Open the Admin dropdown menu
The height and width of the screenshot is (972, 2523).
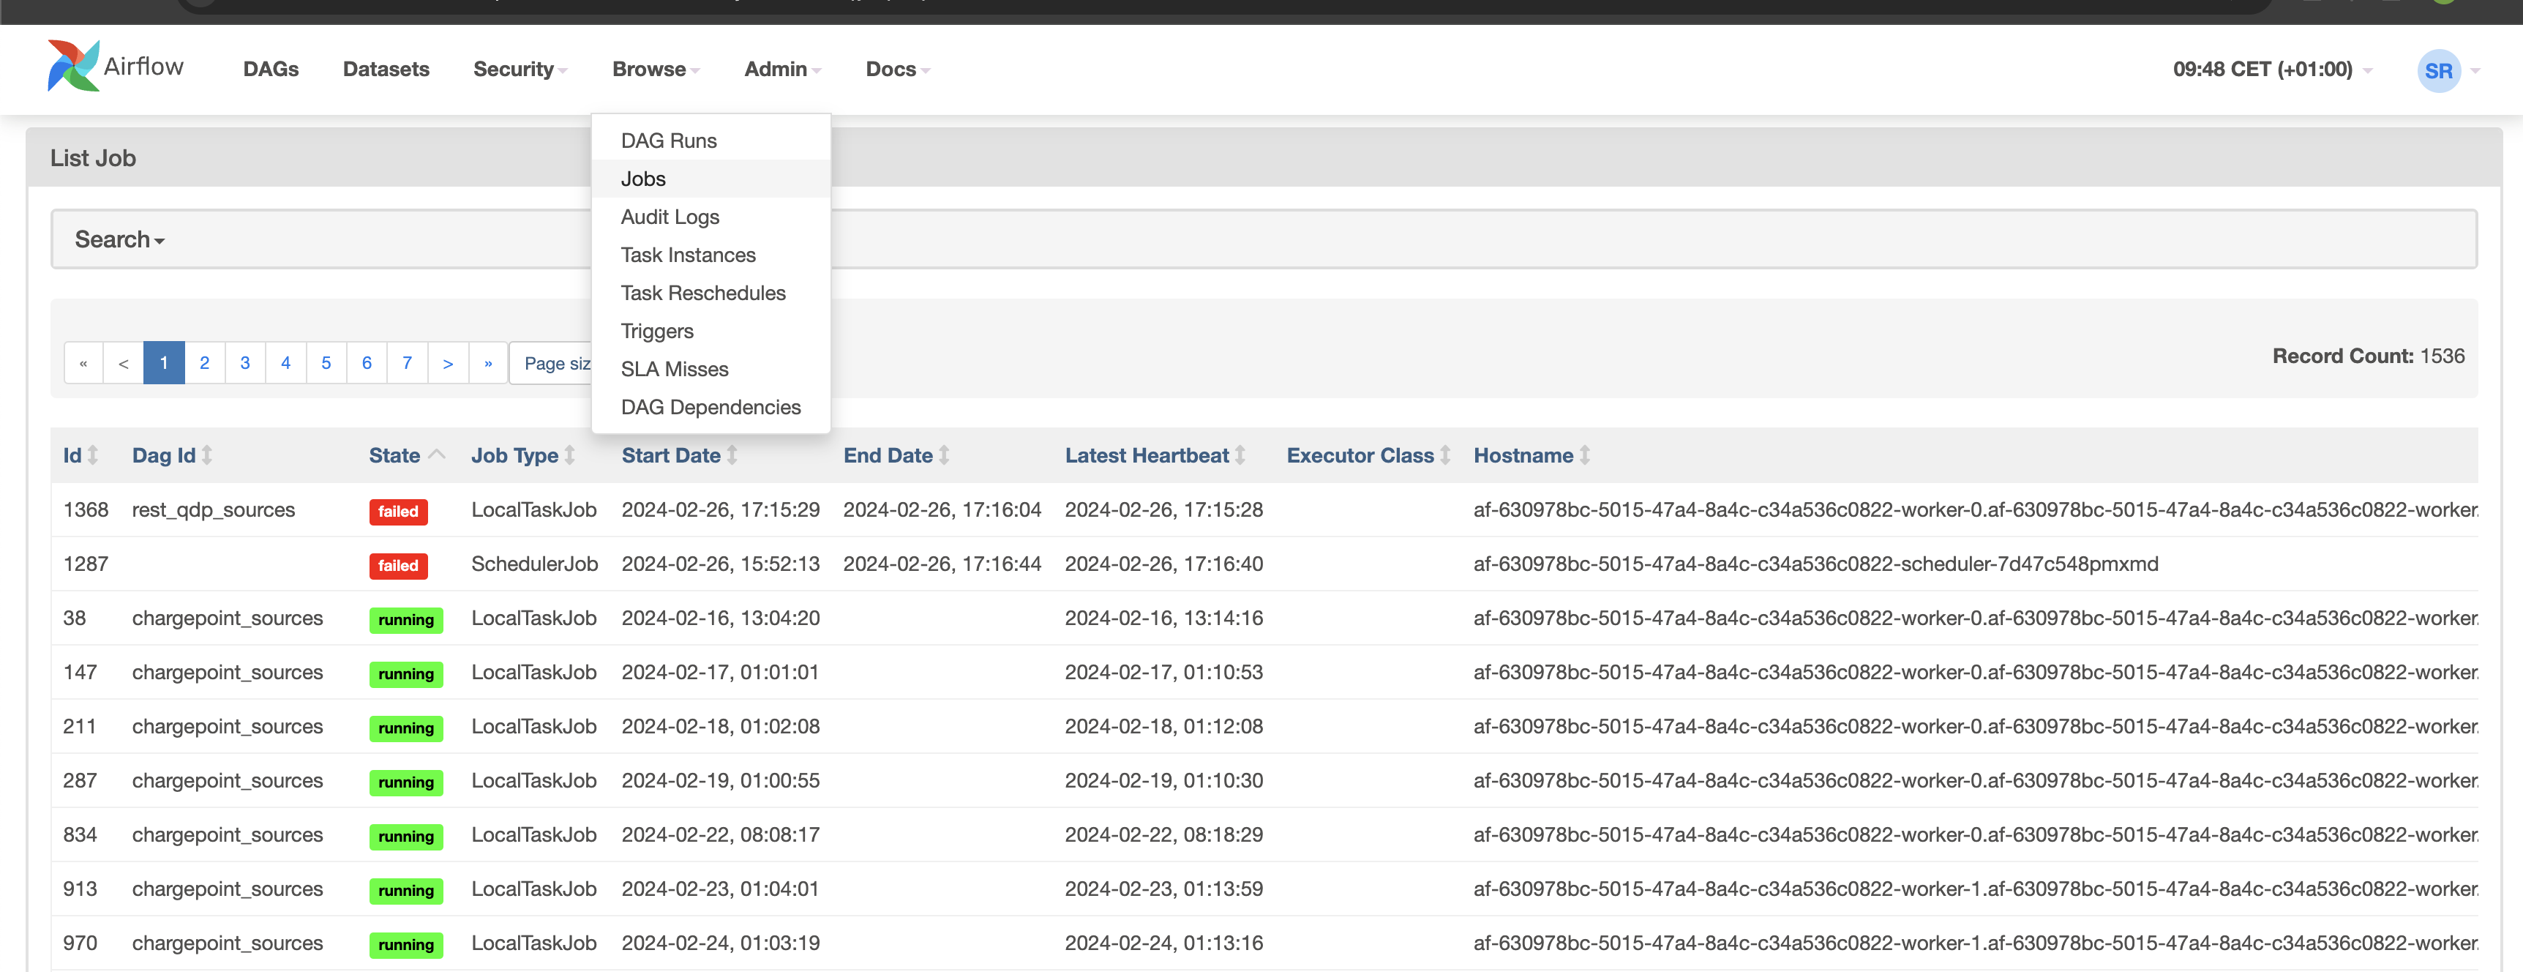point(782,69)
